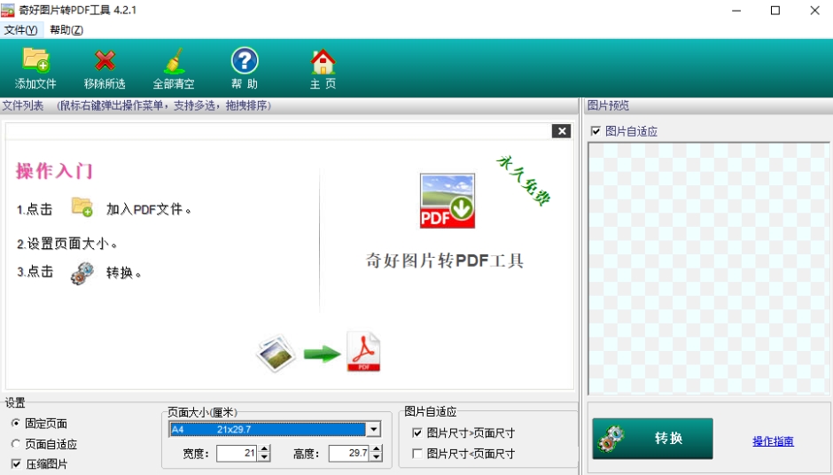The width and height of the screenshot is (833, 475).
Task: Click gear icon in step 3 of guide
Action: 82,273
